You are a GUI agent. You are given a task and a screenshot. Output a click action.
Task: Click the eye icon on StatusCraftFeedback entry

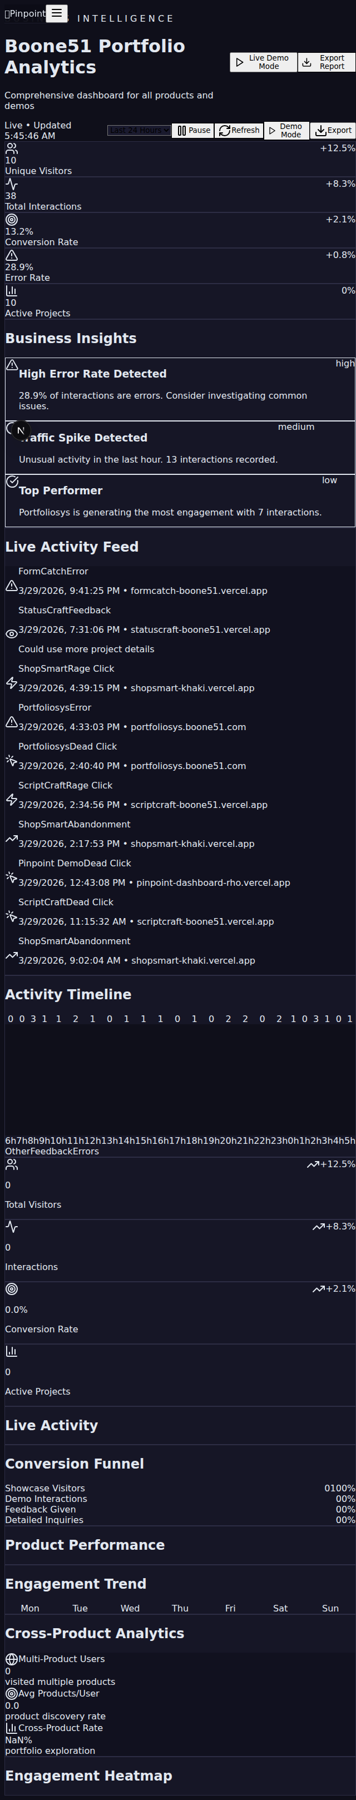[x=11, y=633]
